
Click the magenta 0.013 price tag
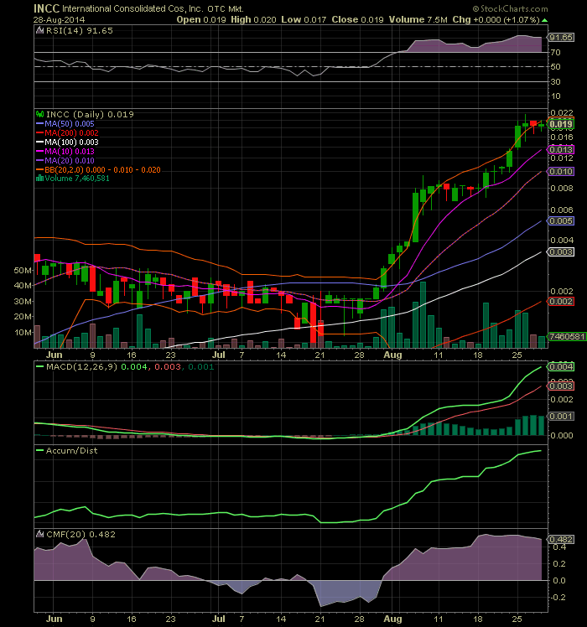561,149
